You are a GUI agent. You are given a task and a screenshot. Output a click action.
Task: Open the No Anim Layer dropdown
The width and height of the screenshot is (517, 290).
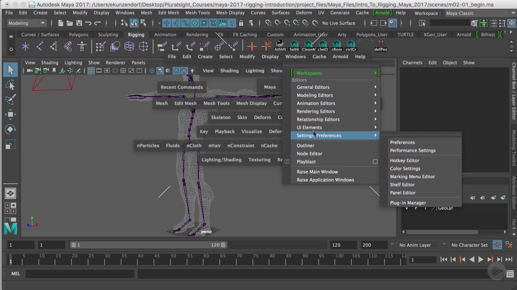tap(418, 245)
